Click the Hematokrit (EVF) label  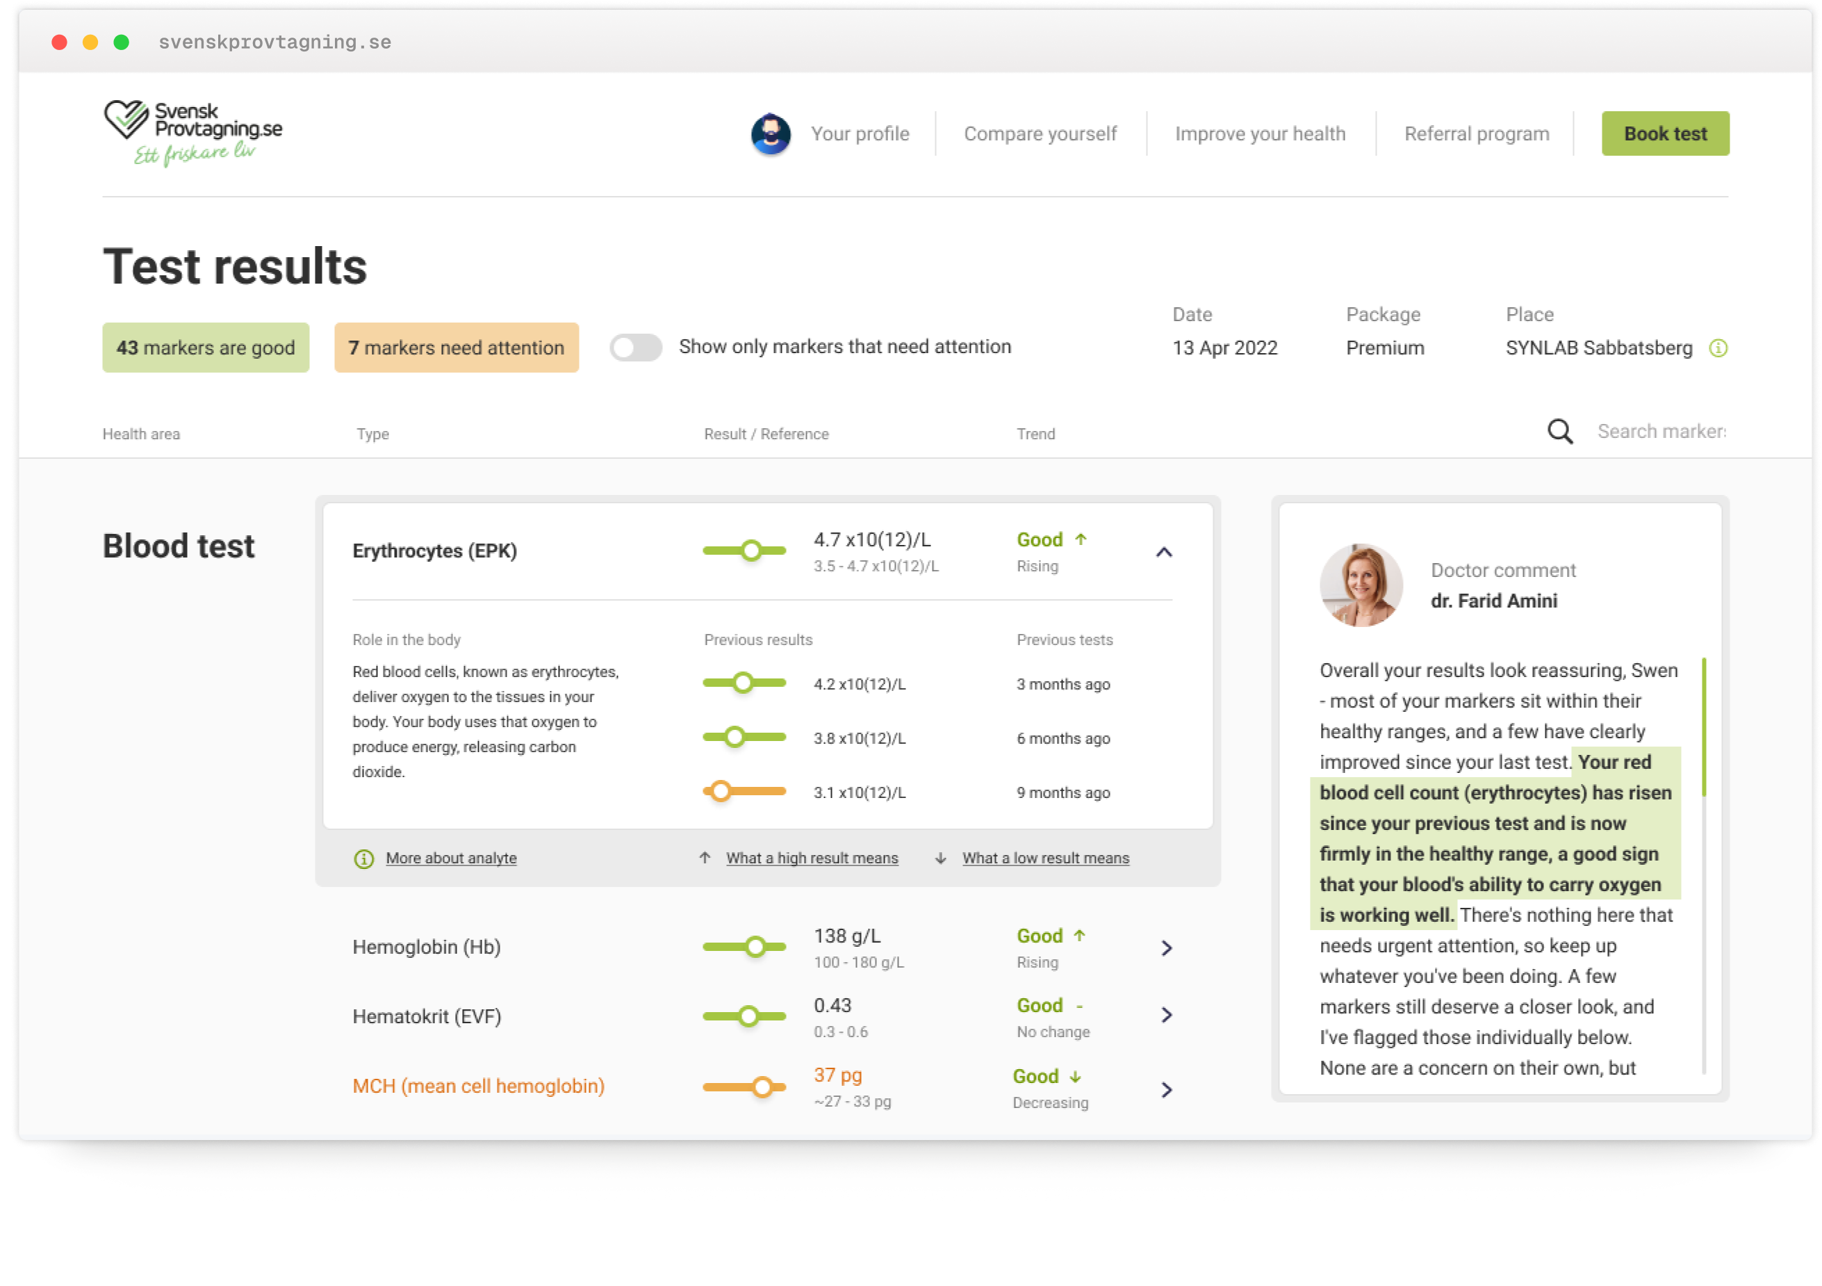pos(427,1017)
